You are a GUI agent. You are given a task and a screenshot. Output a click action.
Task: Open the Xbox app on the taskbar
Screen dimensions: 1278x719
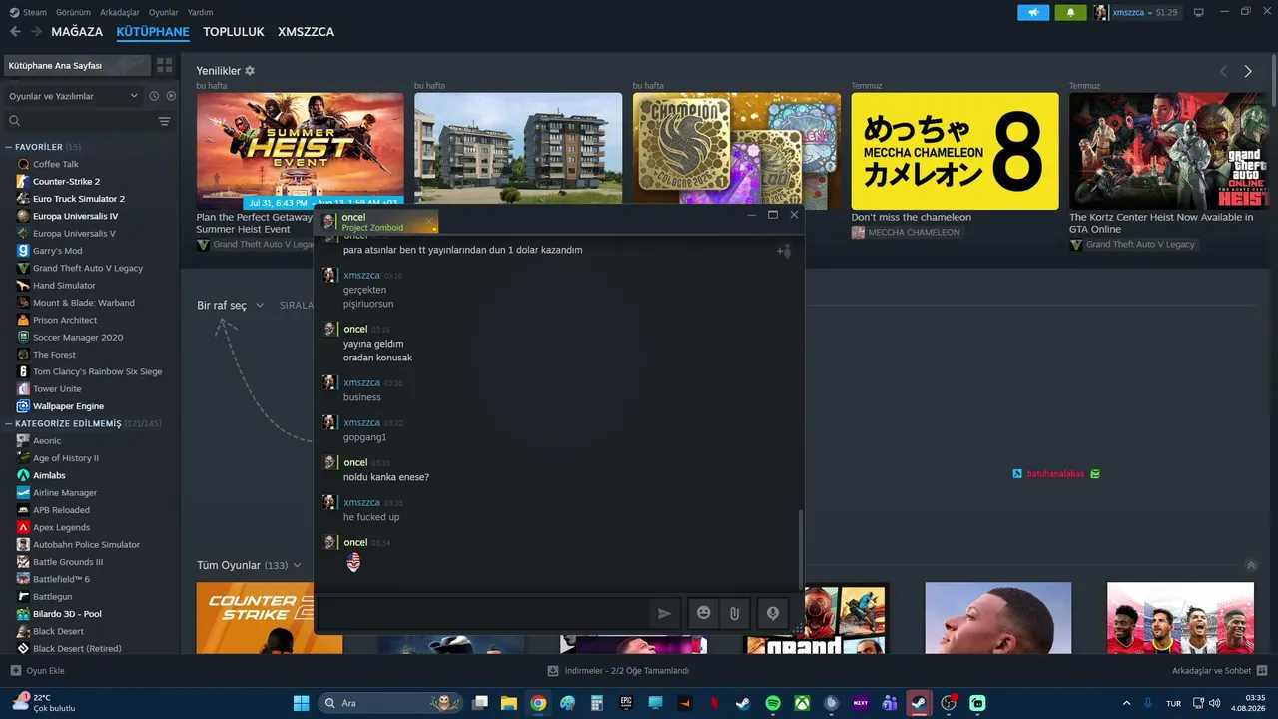point(802,703)
